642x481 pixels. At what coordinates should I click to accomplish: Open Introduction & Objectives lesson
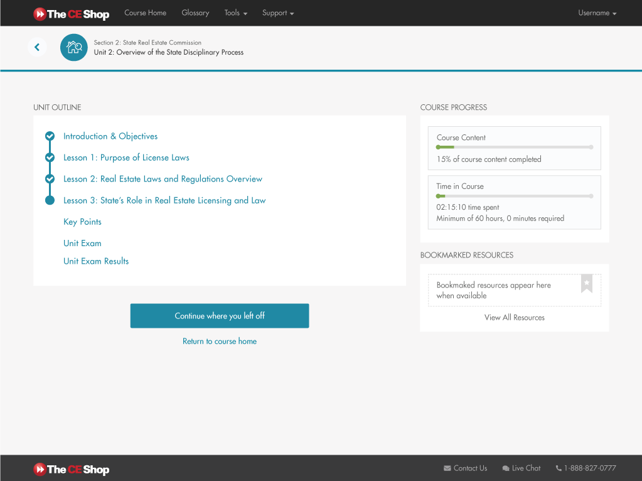coord(110,136)
